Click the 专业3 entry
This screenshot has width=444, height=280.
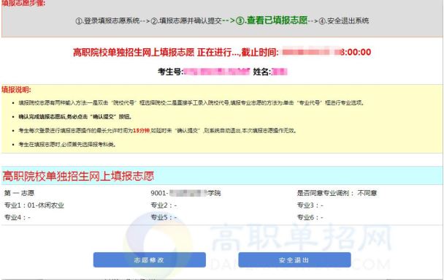click(310, 205)
